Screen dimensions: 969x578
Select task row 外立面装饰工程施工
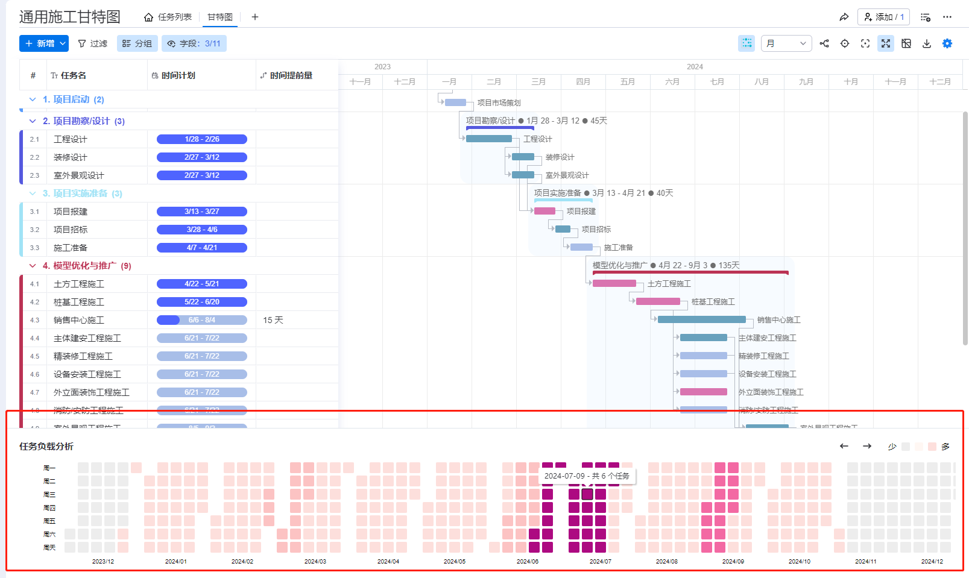(179, 392)
